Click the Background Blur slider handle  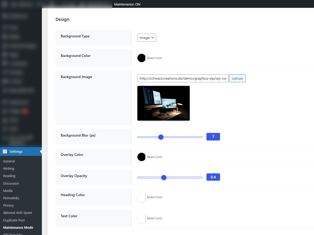[161, 137]
